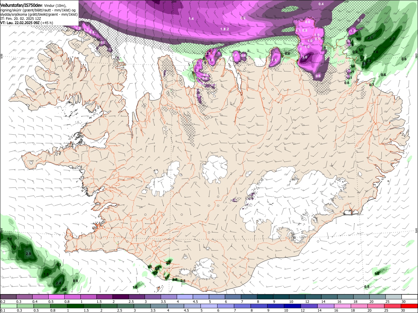Click the red swatch ending the rain legend
Image resolution: width=418 pixels, height=313 pixels.
coord(409,306)
